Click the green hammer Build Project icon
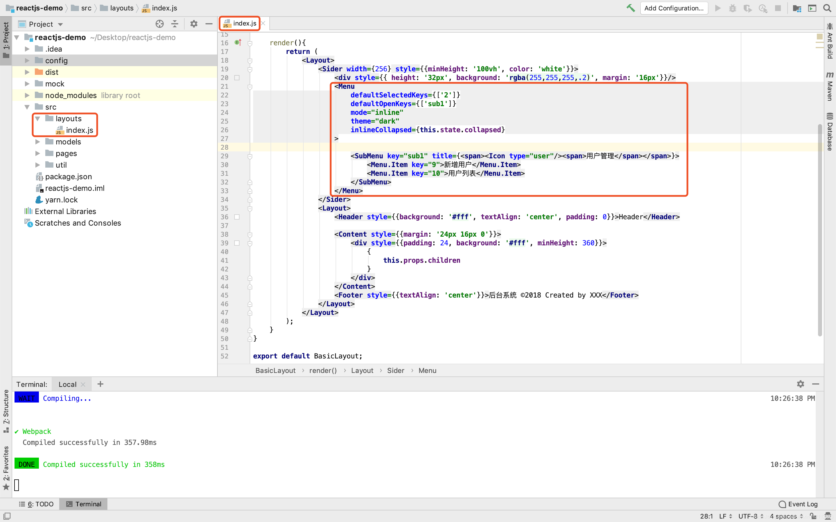Image resolution: width=836 pixels, height=522 pixels. pos(630,8)
